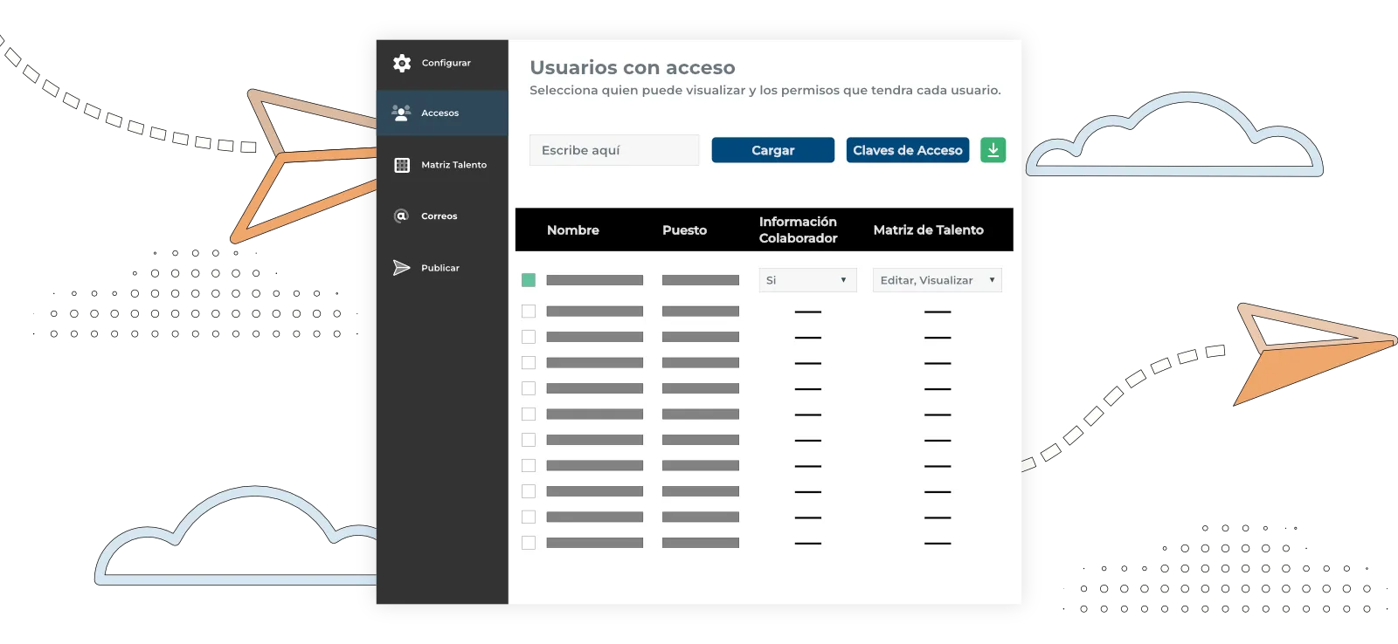The height and width of the screenshot is (644, 1398).
Task: Click the green download icon button
Action: tap(993, 150)
